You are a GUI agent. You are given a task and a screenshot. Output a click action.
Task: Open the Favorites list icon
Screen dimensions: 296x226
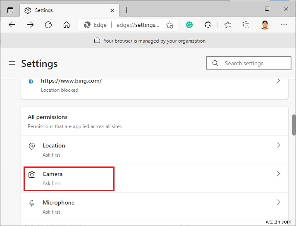click(228, 25)
